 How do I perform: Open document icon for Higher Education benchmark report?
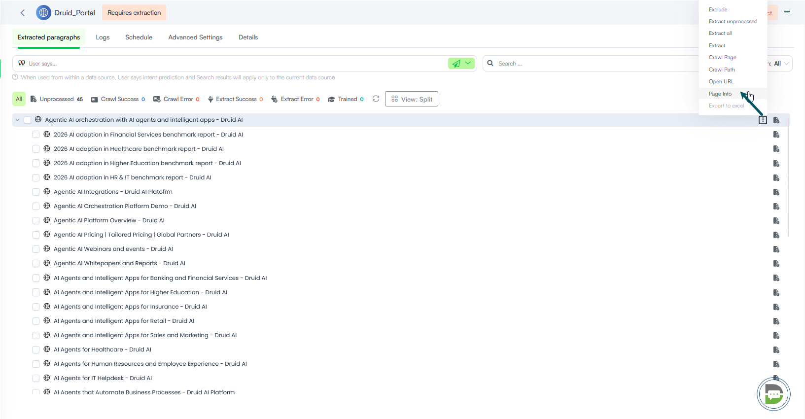(x=776, y=163)
